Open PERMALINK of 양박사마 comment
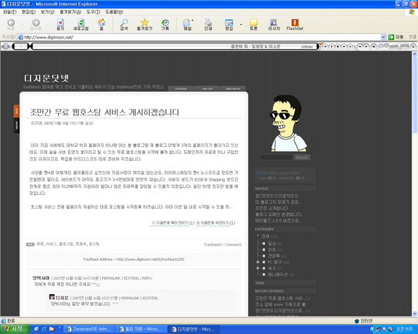The image size is (418, 334). click(x=111, y=278)
